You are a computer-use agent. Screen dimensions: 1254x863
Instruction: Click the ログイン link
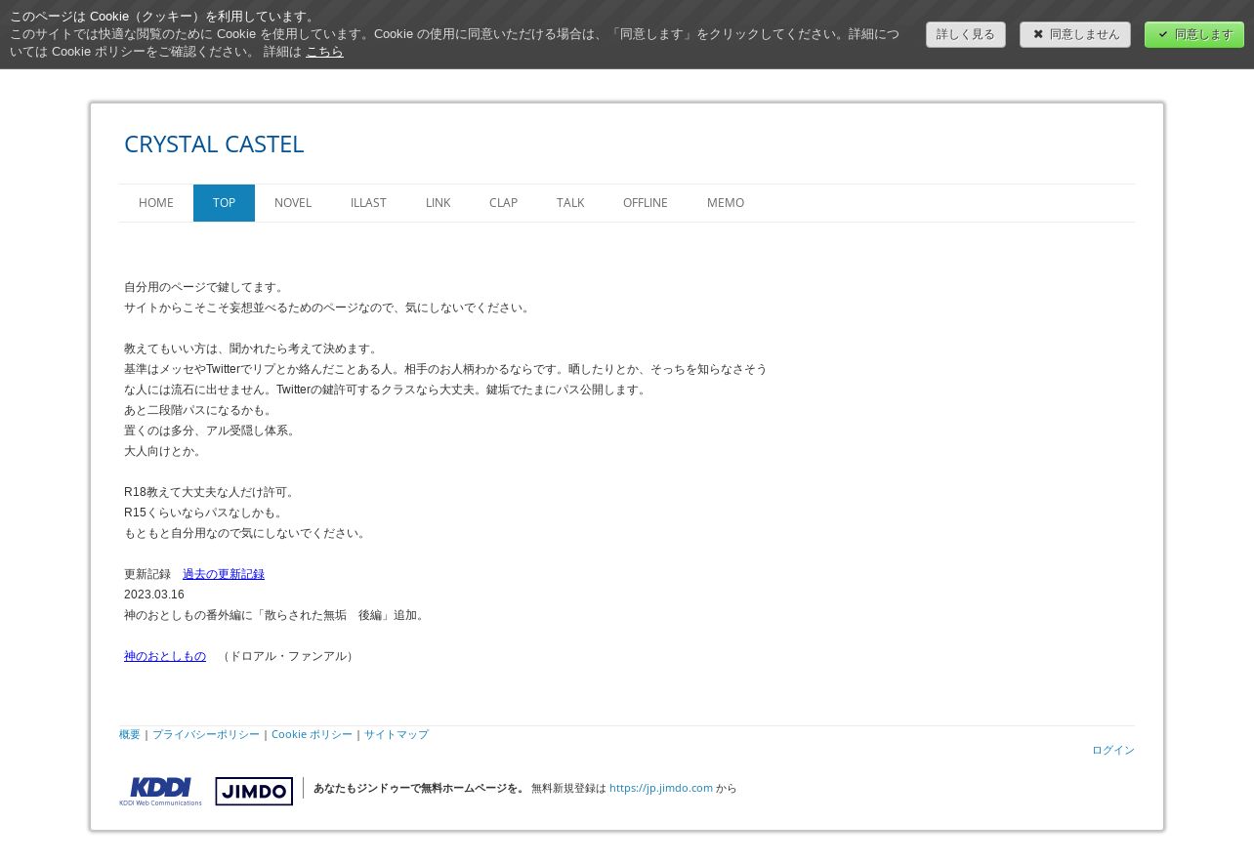tap(1113, 750)
